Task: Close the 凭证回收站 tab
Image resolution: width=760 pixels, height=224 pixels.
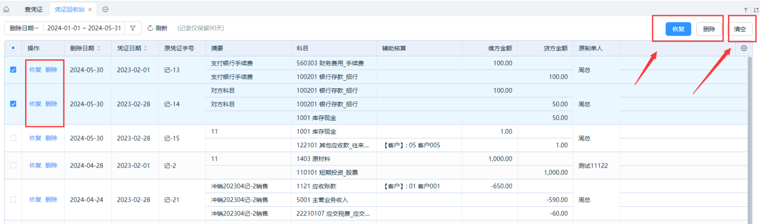Action: coord(90,10)
